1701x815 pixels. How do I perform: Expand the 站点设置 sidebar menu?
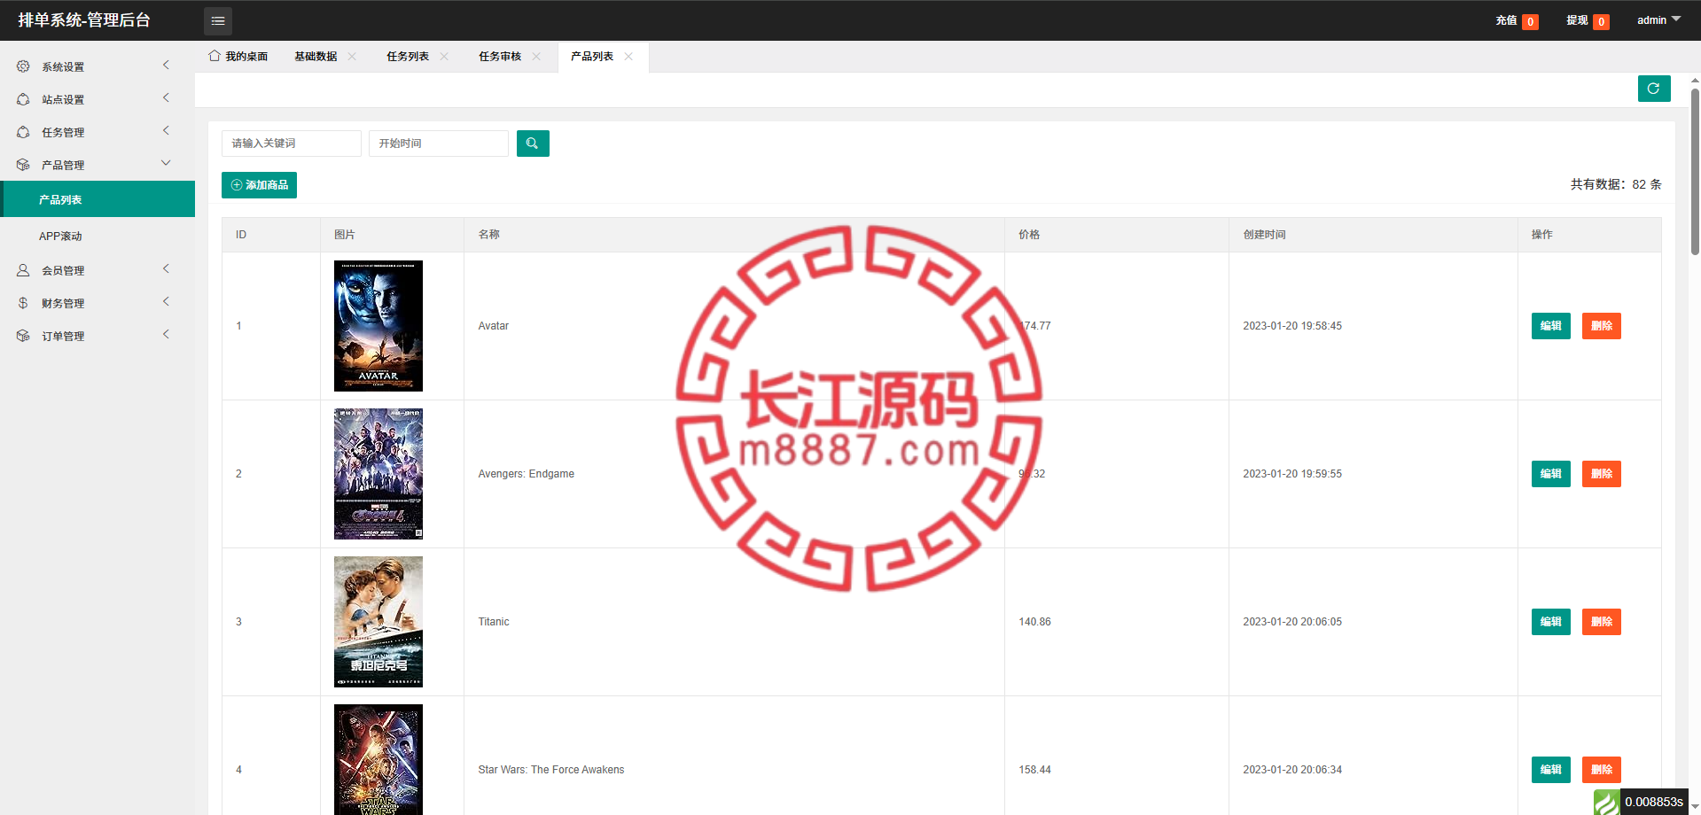98,99
